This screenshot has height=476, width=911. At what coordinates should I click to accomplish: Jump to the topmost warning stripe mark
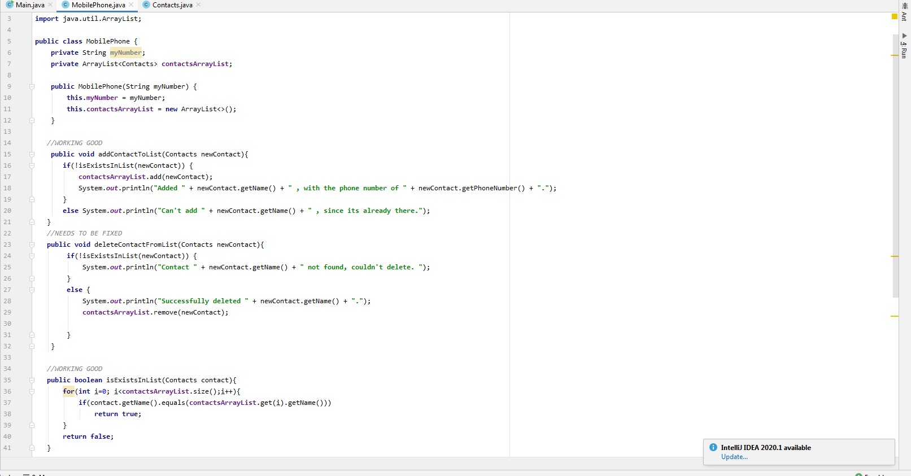(895, 55)
